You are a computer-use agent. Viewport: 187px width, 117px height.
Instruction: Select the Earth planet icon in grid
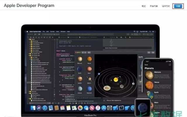(x=80, y=69)
